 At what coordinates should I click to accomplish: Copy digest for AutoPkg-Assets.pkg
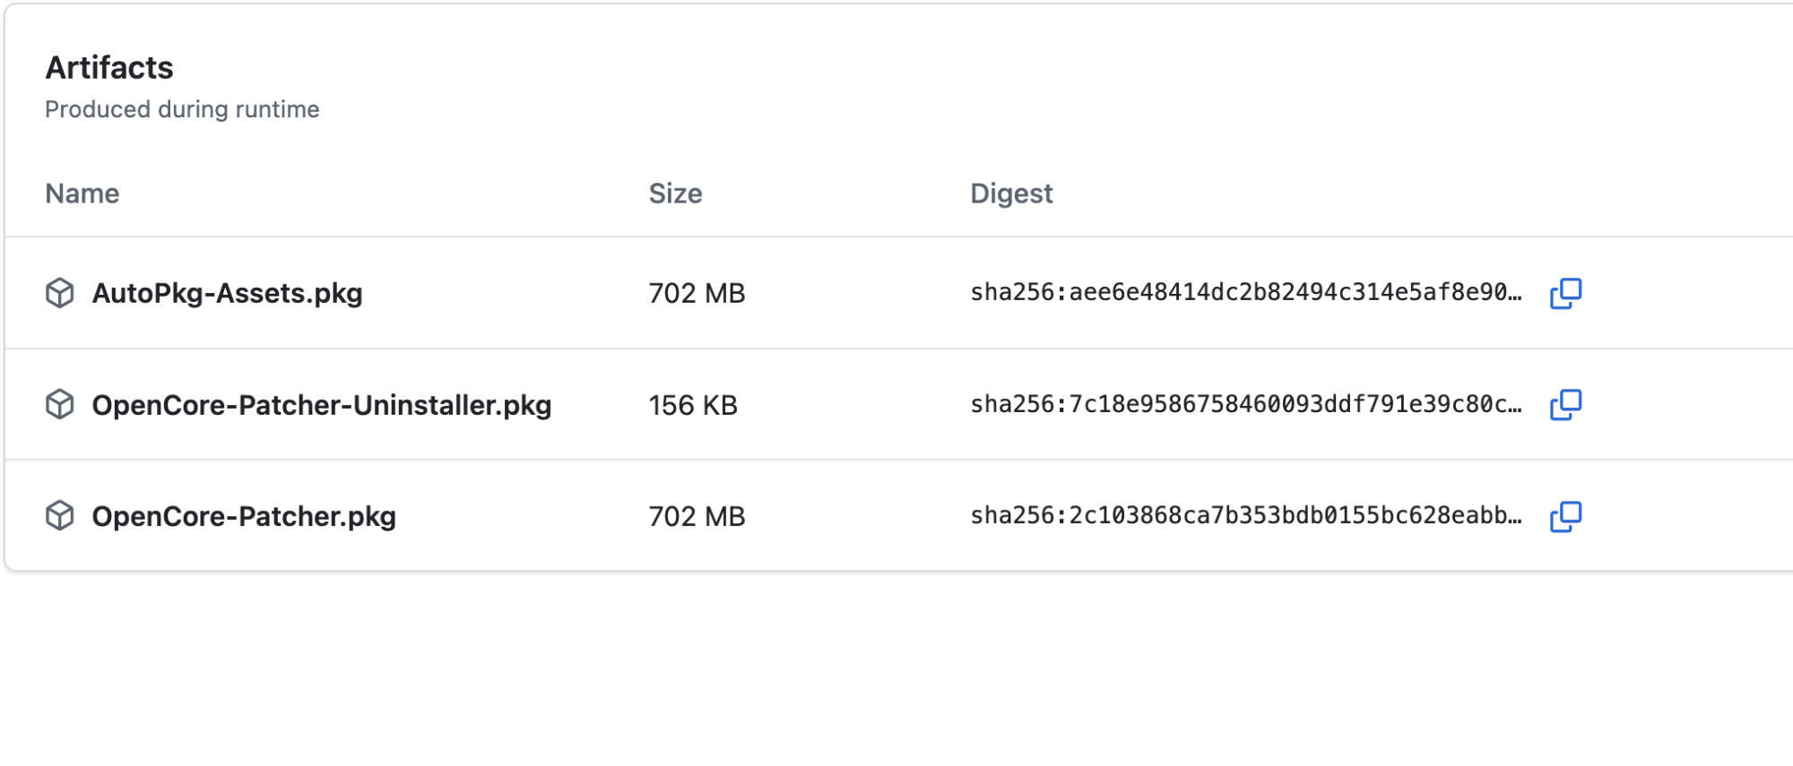1565,293
